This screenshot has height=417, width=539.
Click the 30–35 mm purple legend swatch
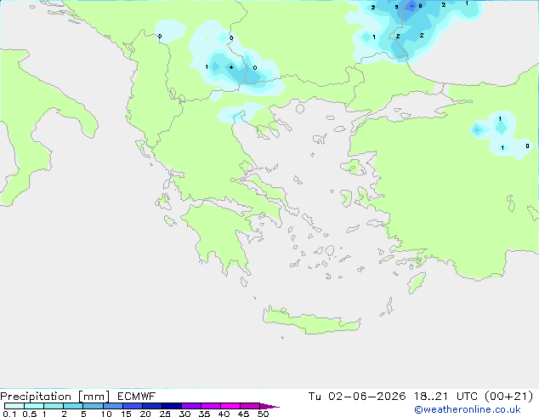pos(190,406)
